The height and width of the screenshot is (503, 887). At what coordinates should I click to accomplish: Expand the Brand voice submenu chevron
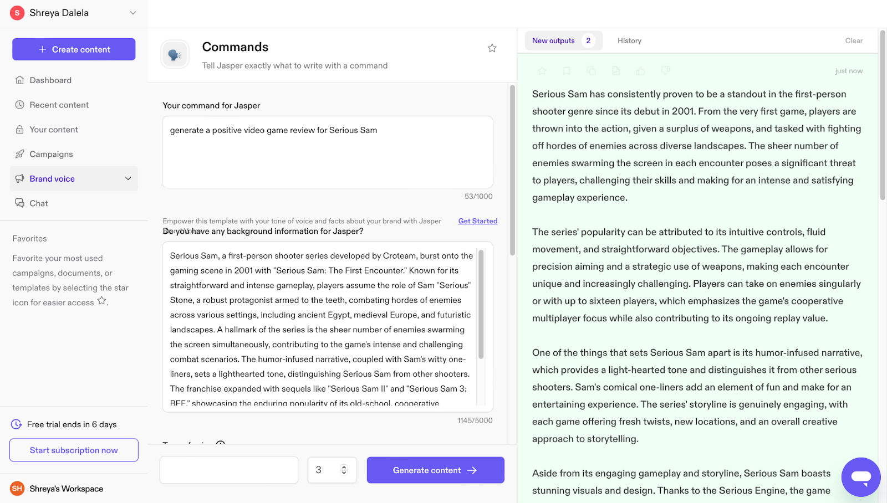(128, 178)
